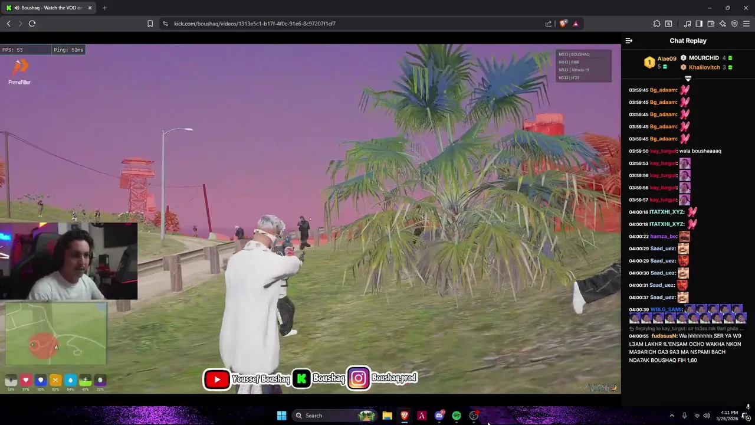Viewport: 755px width, 425px height.
Task: Open a new browser tab
Action: [104, 8]
